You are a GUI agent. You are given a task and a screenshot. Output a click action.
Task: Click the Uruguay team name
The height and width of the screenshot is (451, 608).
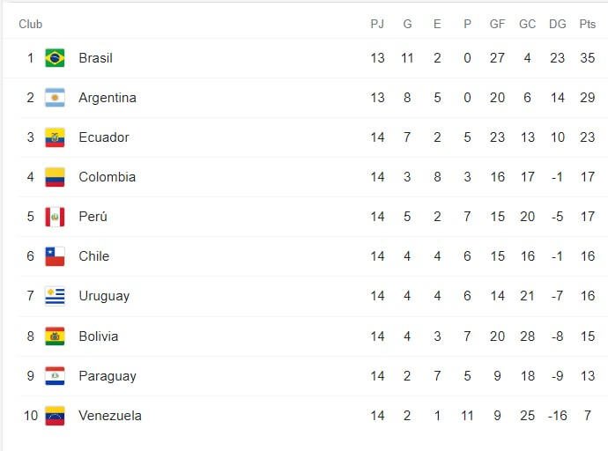(x=104, y=296)
